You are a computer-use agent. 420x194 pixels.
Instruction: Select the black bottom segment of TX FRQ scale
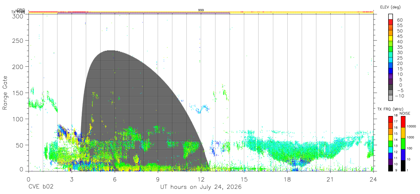pyautogui.click(x=390, y=168)
